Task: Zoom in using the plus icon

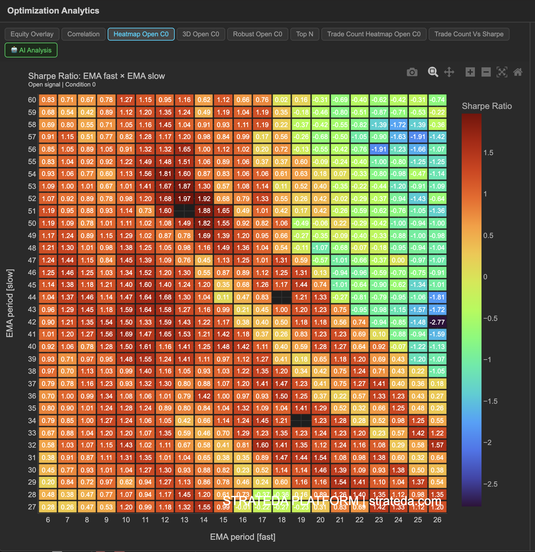Action: pos(470,72)
